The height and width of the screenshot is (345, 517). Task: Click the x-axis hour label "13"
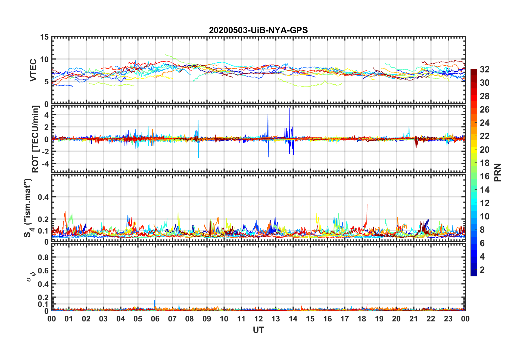tap(276, 319)
